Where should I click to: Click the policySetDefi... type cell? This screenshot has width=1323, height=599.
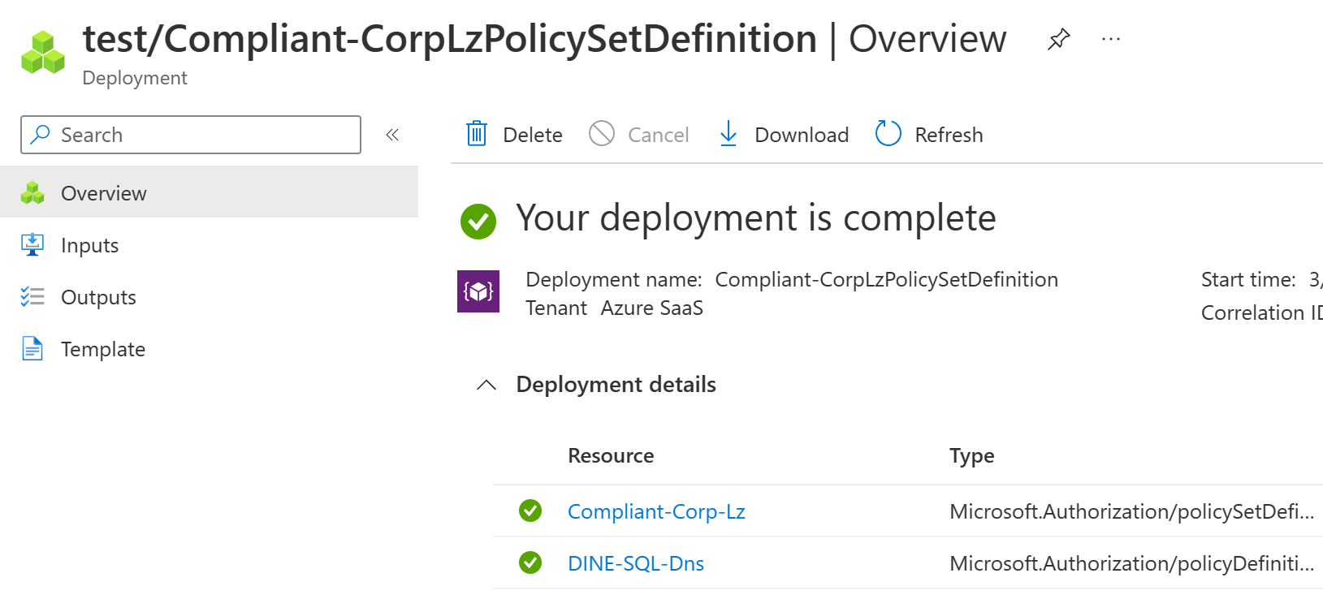1131,511
